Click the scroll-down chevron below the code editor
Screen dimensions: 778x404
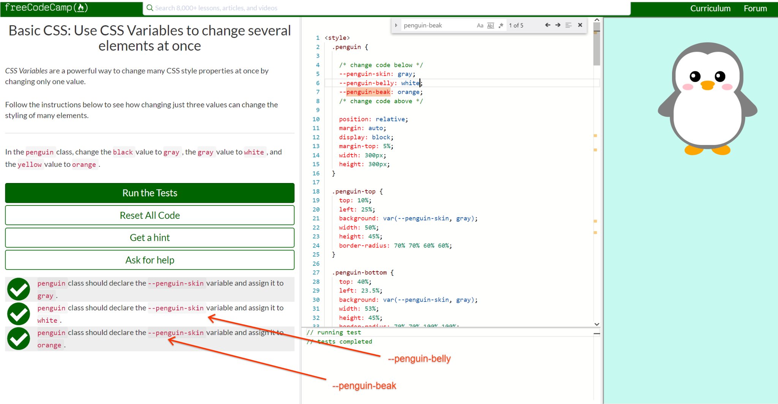coord(597,324)
